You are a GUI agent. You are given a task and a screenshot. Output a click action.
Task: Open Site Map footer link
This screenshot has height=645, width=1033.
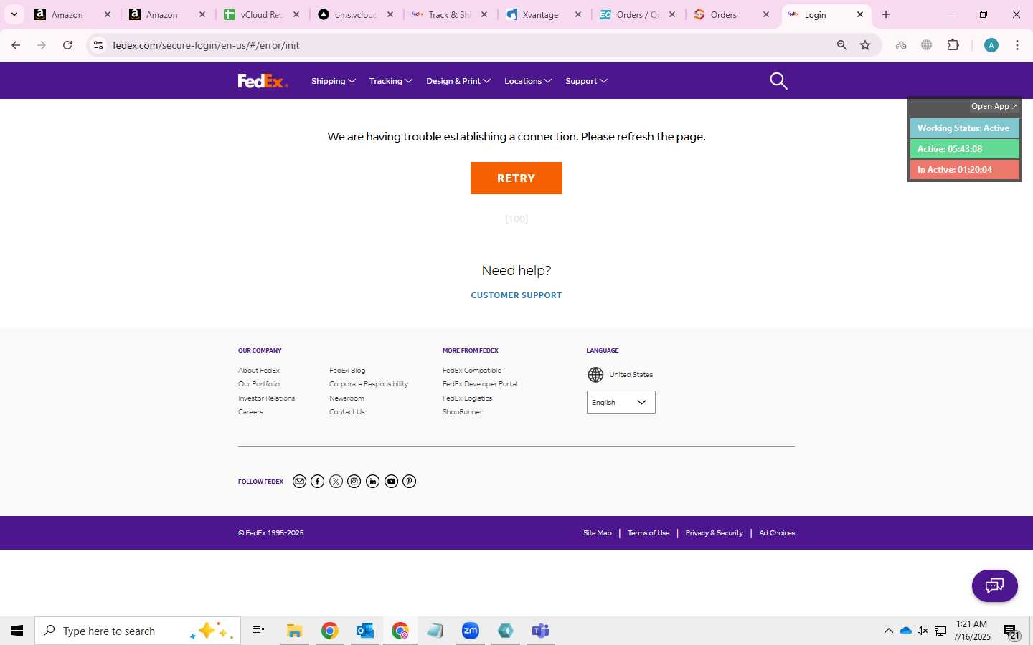pyautogui.click(x=598, y=533)
